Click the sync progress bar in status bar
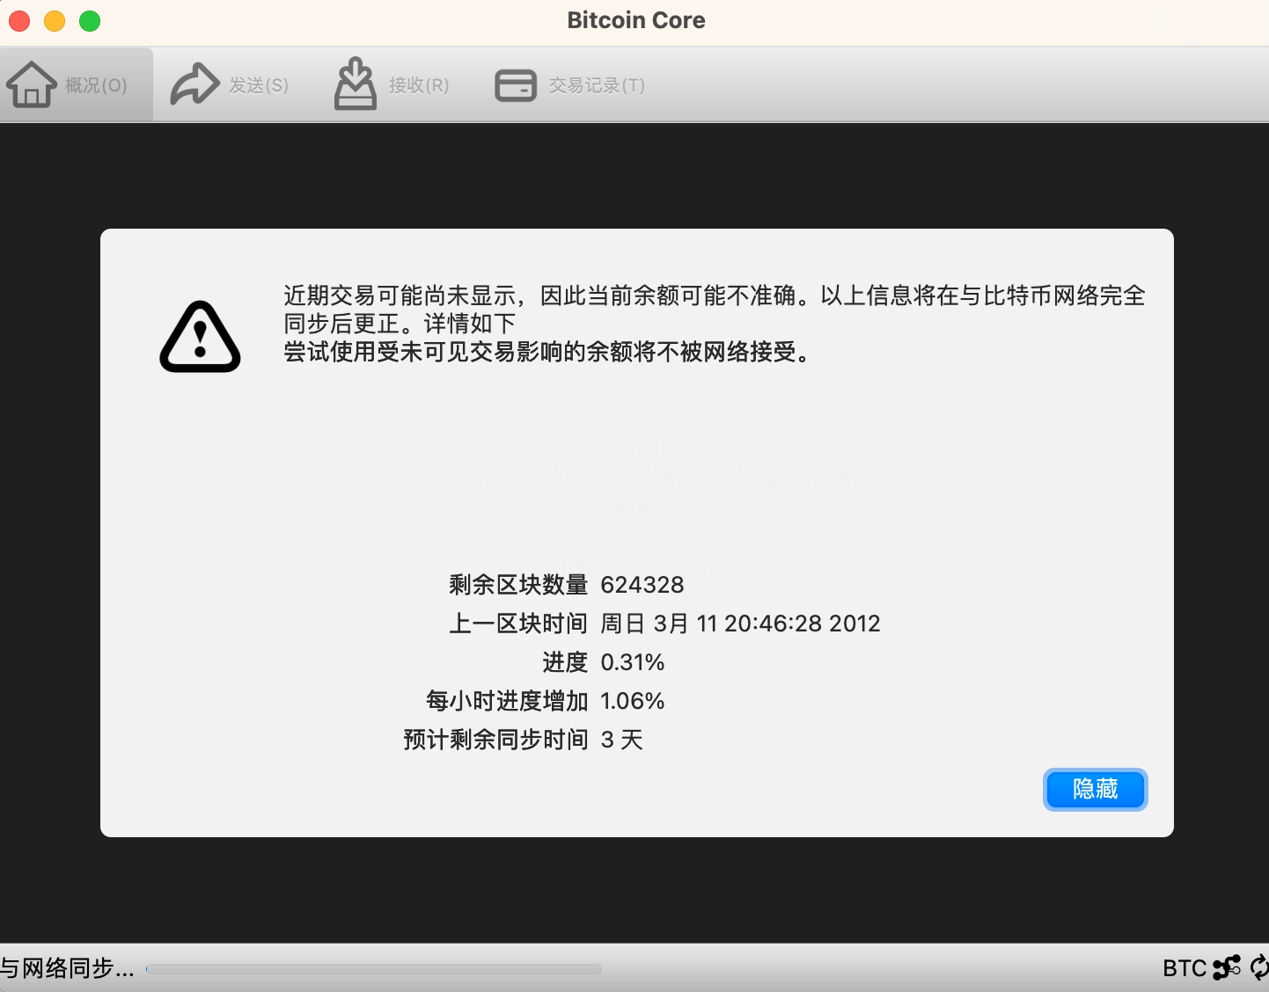1269x992 pixels. 374,969
